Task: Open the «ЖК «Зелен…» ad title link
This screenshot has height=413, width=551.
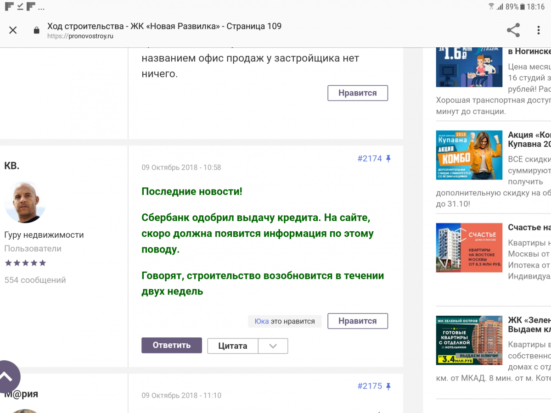Action: (x=529, y=325)
